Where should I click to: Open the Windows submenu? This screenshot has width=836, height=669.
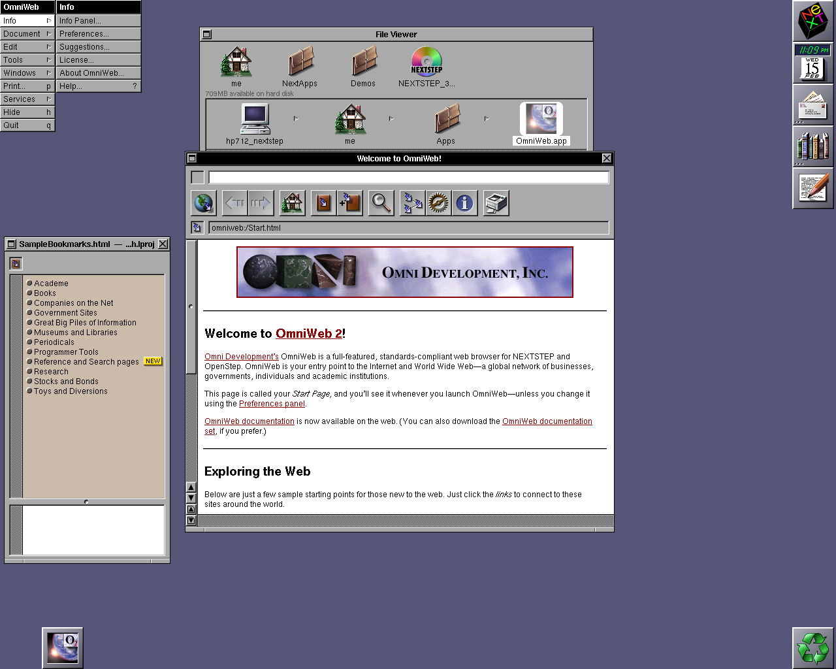pos(27,73)
